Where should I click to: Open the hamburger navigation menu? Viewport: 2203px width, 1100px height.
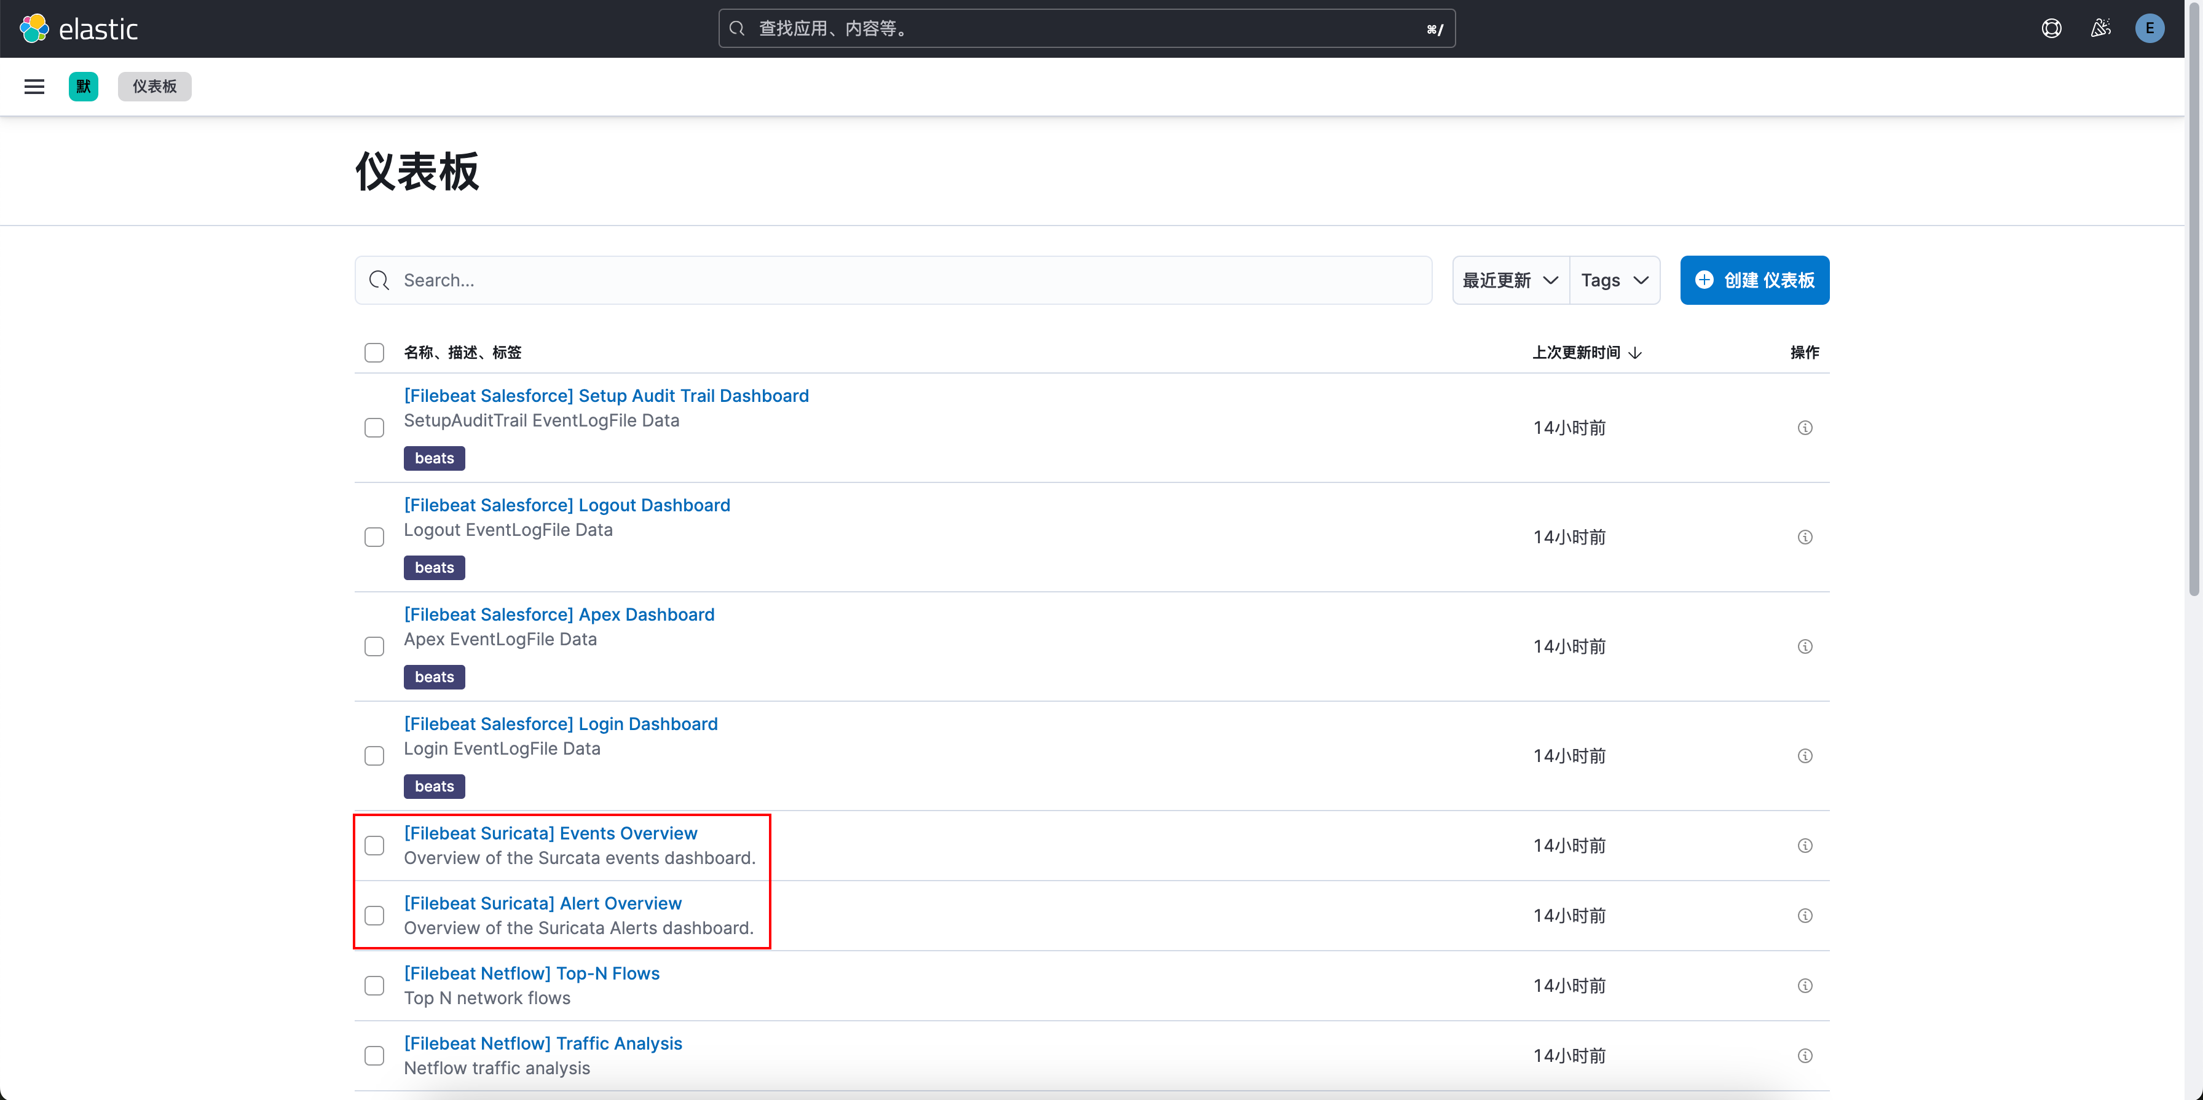(x=34, y=86)
